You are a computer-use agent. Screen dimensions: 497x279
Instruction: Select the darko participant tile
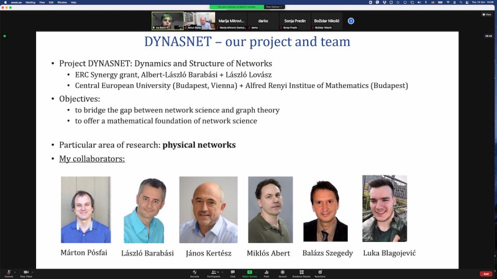click(x=263, y=21)
